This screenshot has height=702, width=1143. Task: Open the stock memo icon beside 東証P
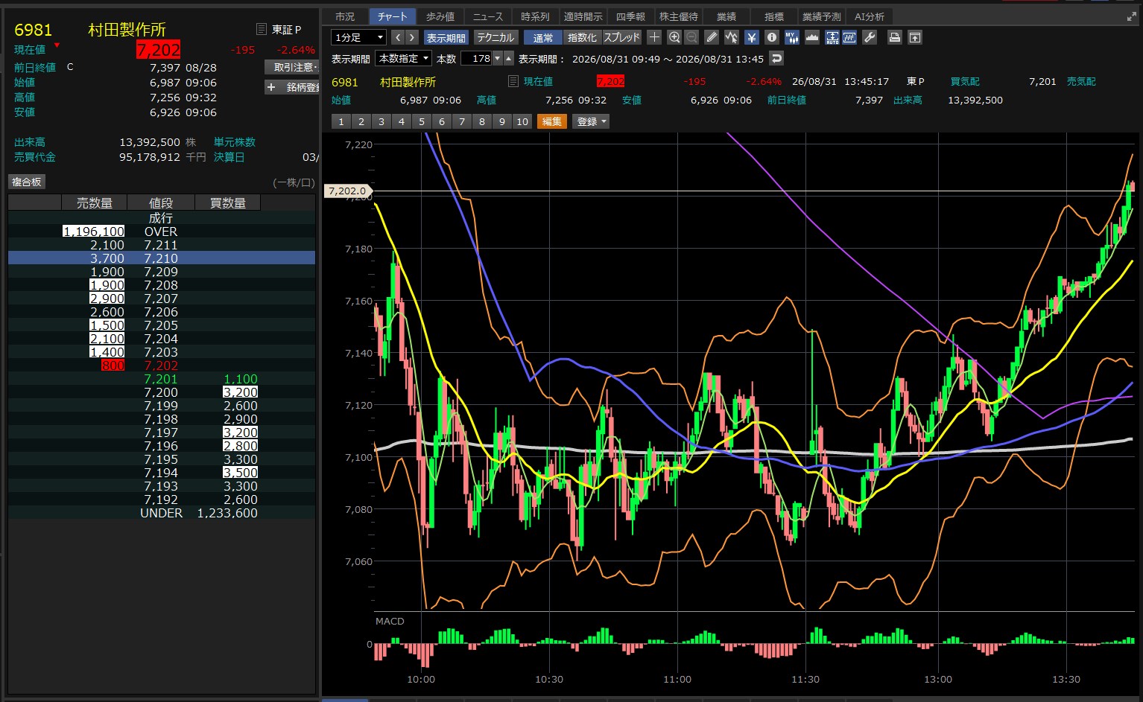261,29
